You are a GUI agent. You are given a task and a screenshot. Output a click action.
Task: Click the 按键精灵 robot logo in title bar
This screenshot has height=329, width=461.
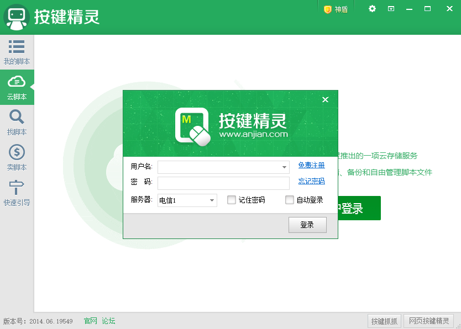[17, 17]
